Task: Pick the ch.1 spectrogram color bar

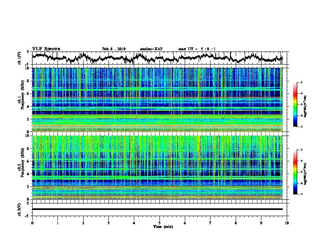Action: (x=295, y=105)
